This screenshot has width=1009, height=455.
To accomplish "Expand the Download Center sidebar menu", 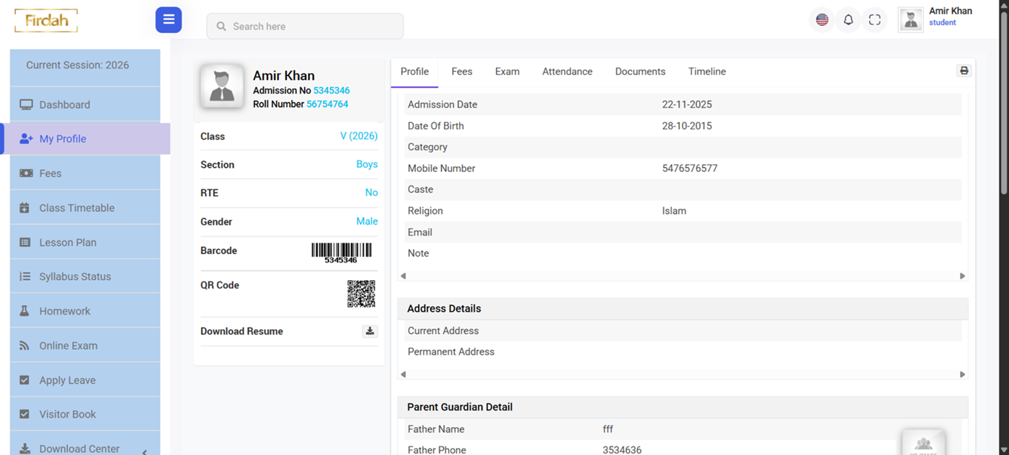I will (85, 449).
